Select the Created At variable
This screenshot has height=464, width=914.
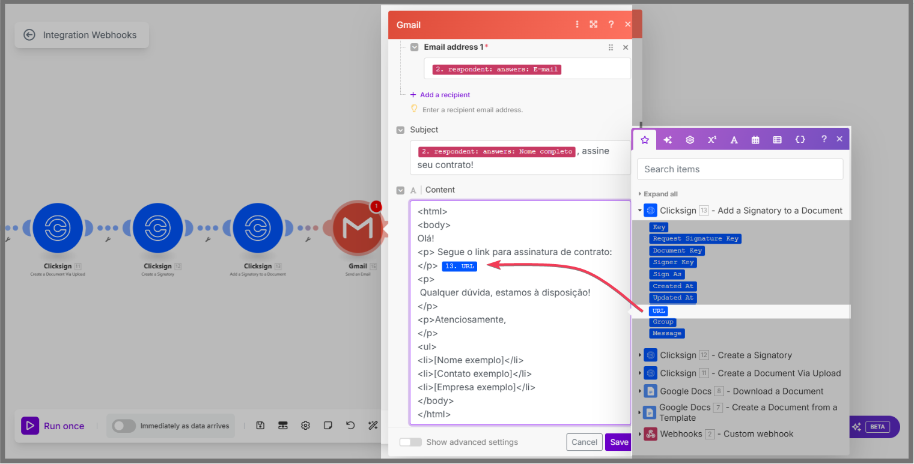click(673, 286)
